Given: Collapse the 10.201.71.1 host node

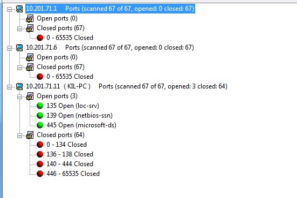Looking at the screenshot, I should click(9, 9).
